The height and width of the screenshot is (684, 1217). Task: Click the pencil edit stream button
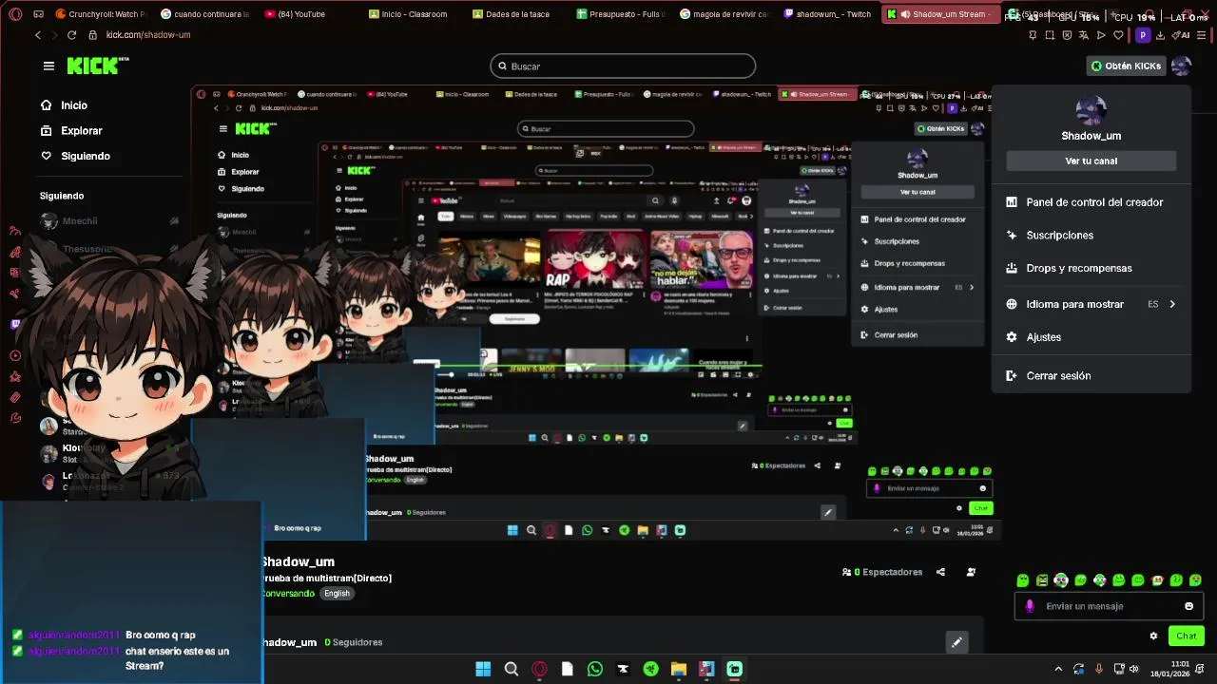[x=956, y=642]
